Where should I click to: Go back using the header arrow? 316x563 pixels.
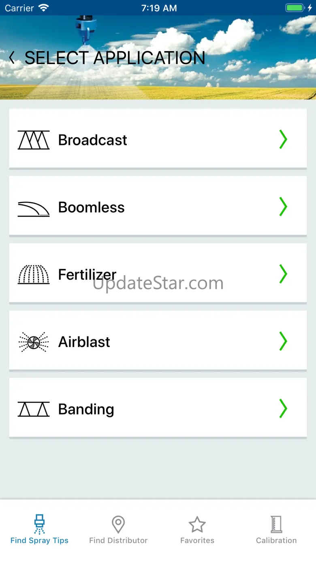[12, 58]
